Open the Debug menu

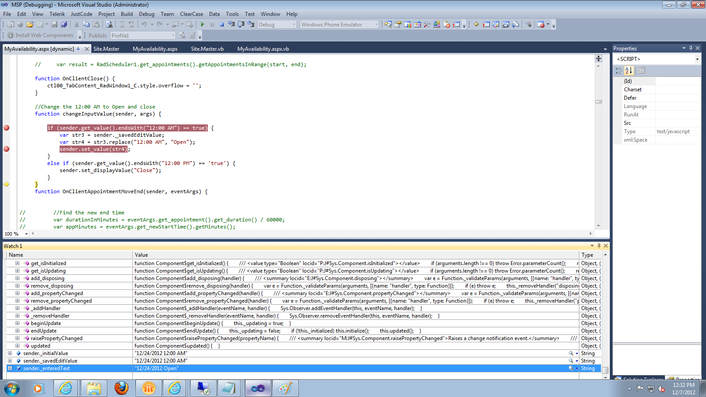[x=146, y=14]
